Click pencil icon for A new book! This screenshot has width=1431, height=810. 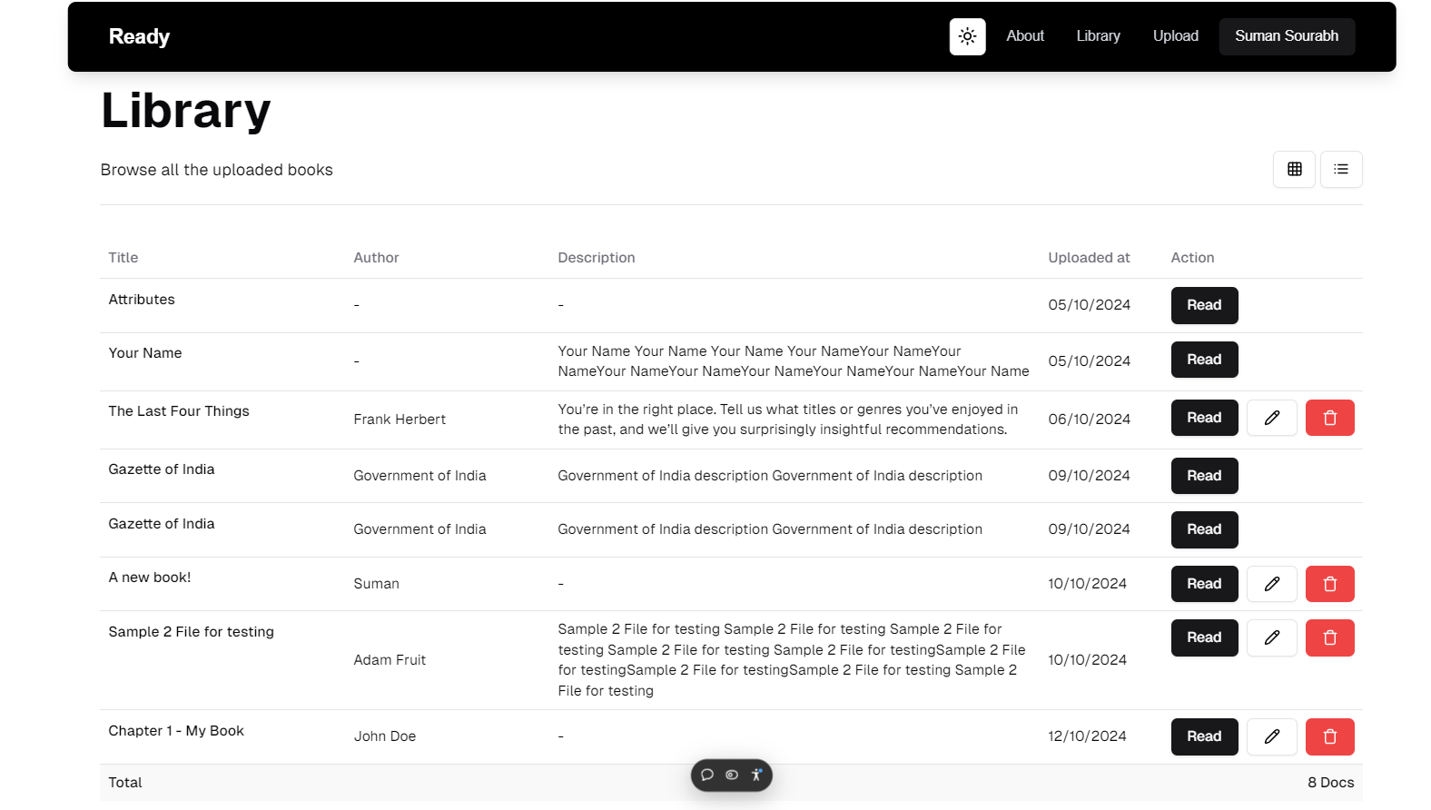coord(1271,584)
